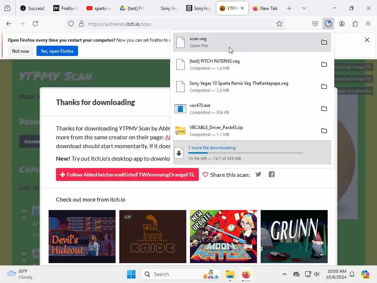Save page to Pocket
The width and height of the screenshot is (377, 283).
(x=315, y=24)
